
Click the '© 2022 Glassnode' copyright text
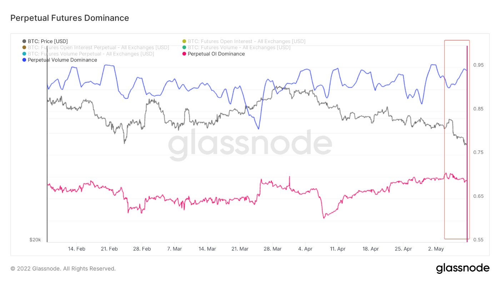pos(63,269)
